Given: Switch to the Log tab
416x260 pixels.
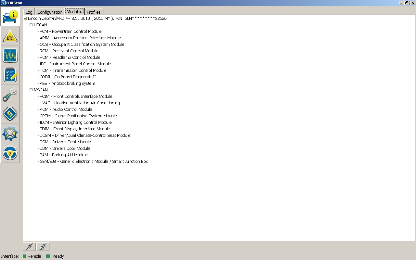Looking at the screenshot, I should [29, 11].
